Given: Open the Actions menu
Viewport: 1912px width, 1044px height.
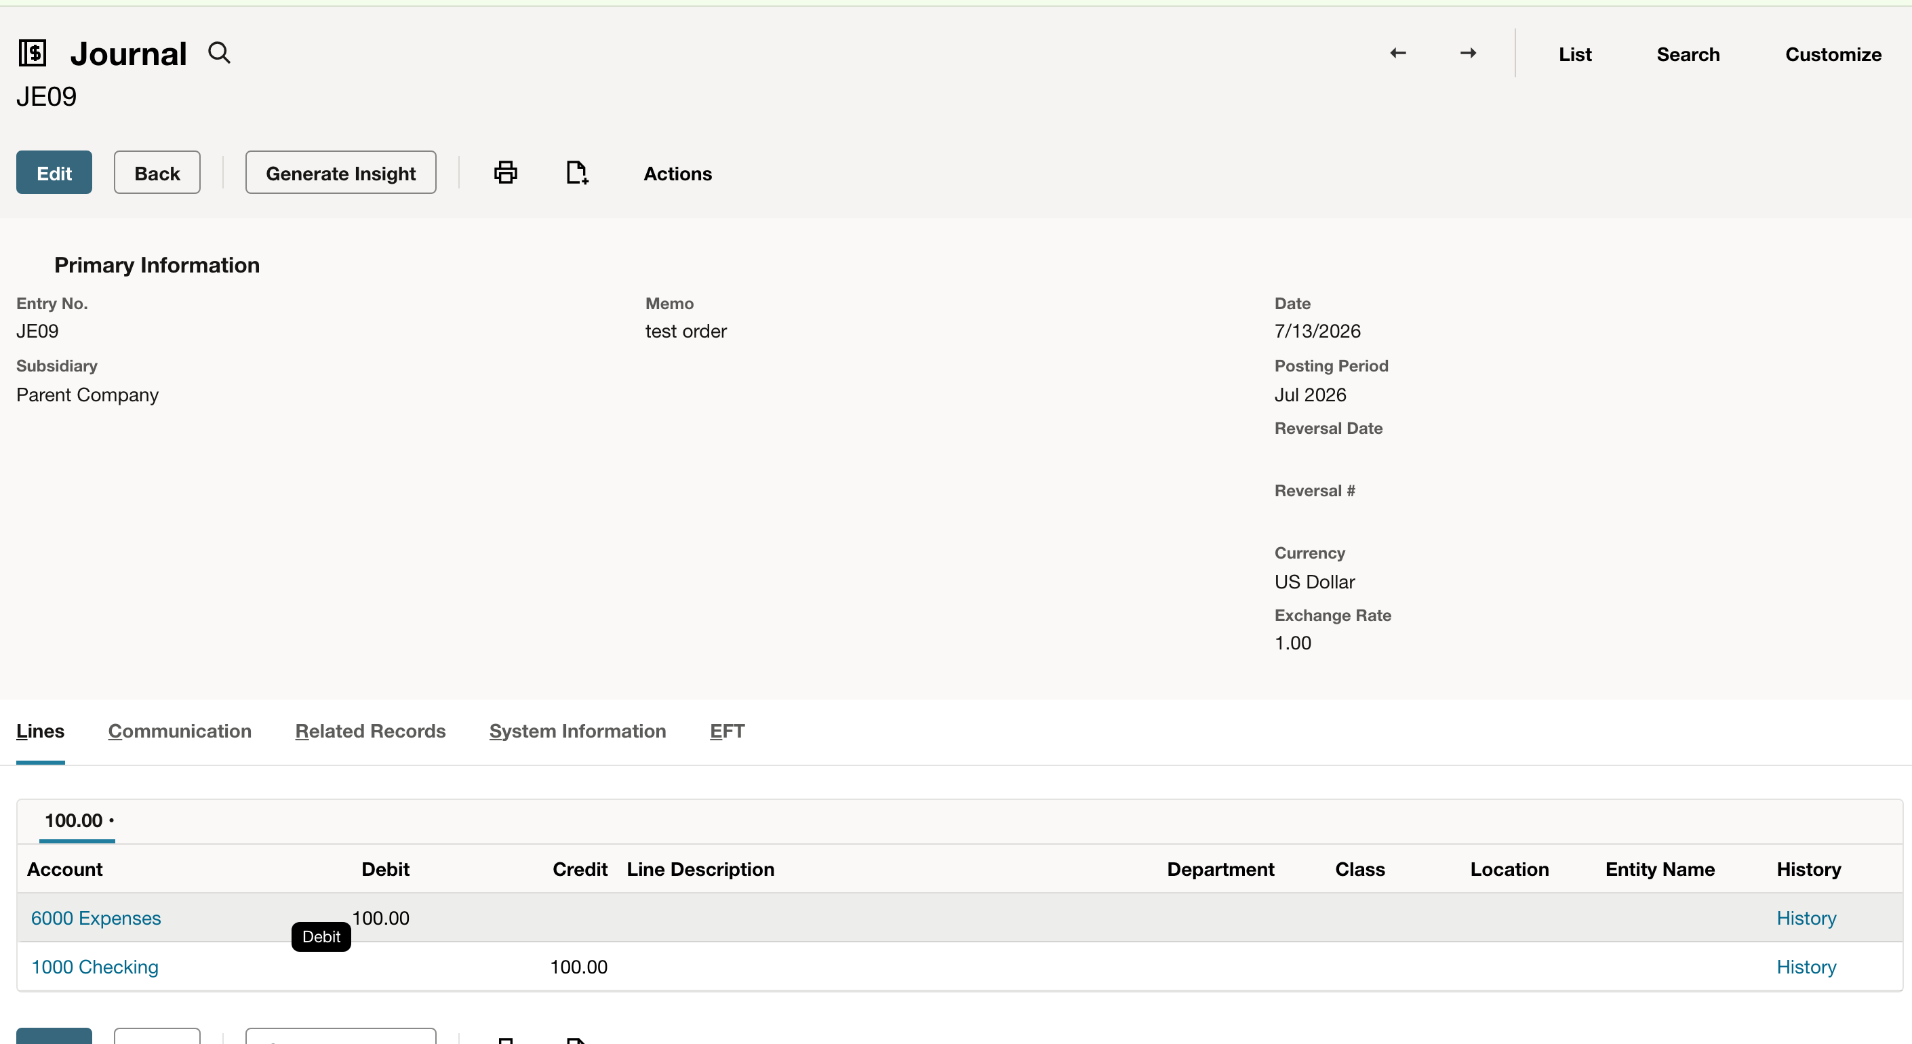Looking at the screenshot, I should click(677, 173).
